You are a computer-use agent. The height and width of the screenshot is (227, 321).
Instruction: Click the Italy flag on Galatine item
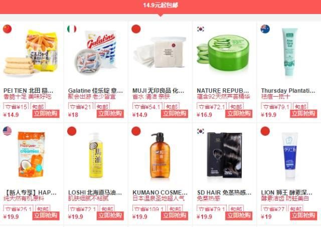(x=72, y=29)
